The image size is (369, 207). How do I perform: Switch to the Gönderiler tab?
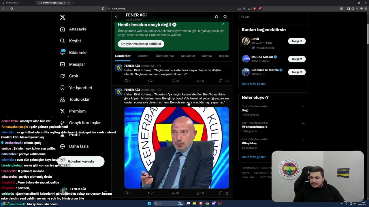123,56
